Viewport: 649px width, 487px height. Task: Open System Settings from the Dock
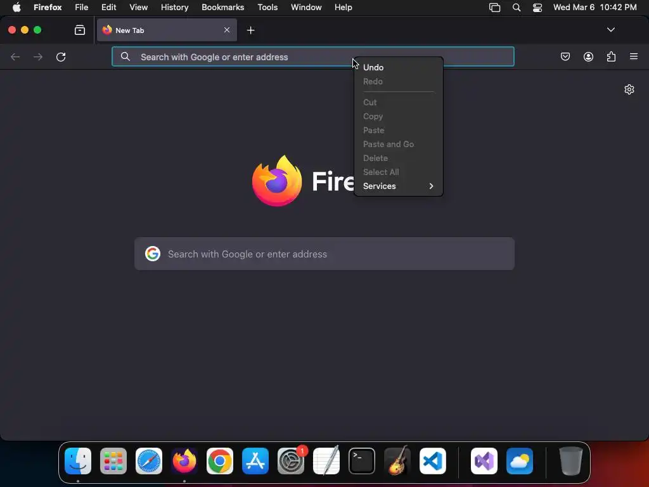pyautogui.click(x=291, y=461)
